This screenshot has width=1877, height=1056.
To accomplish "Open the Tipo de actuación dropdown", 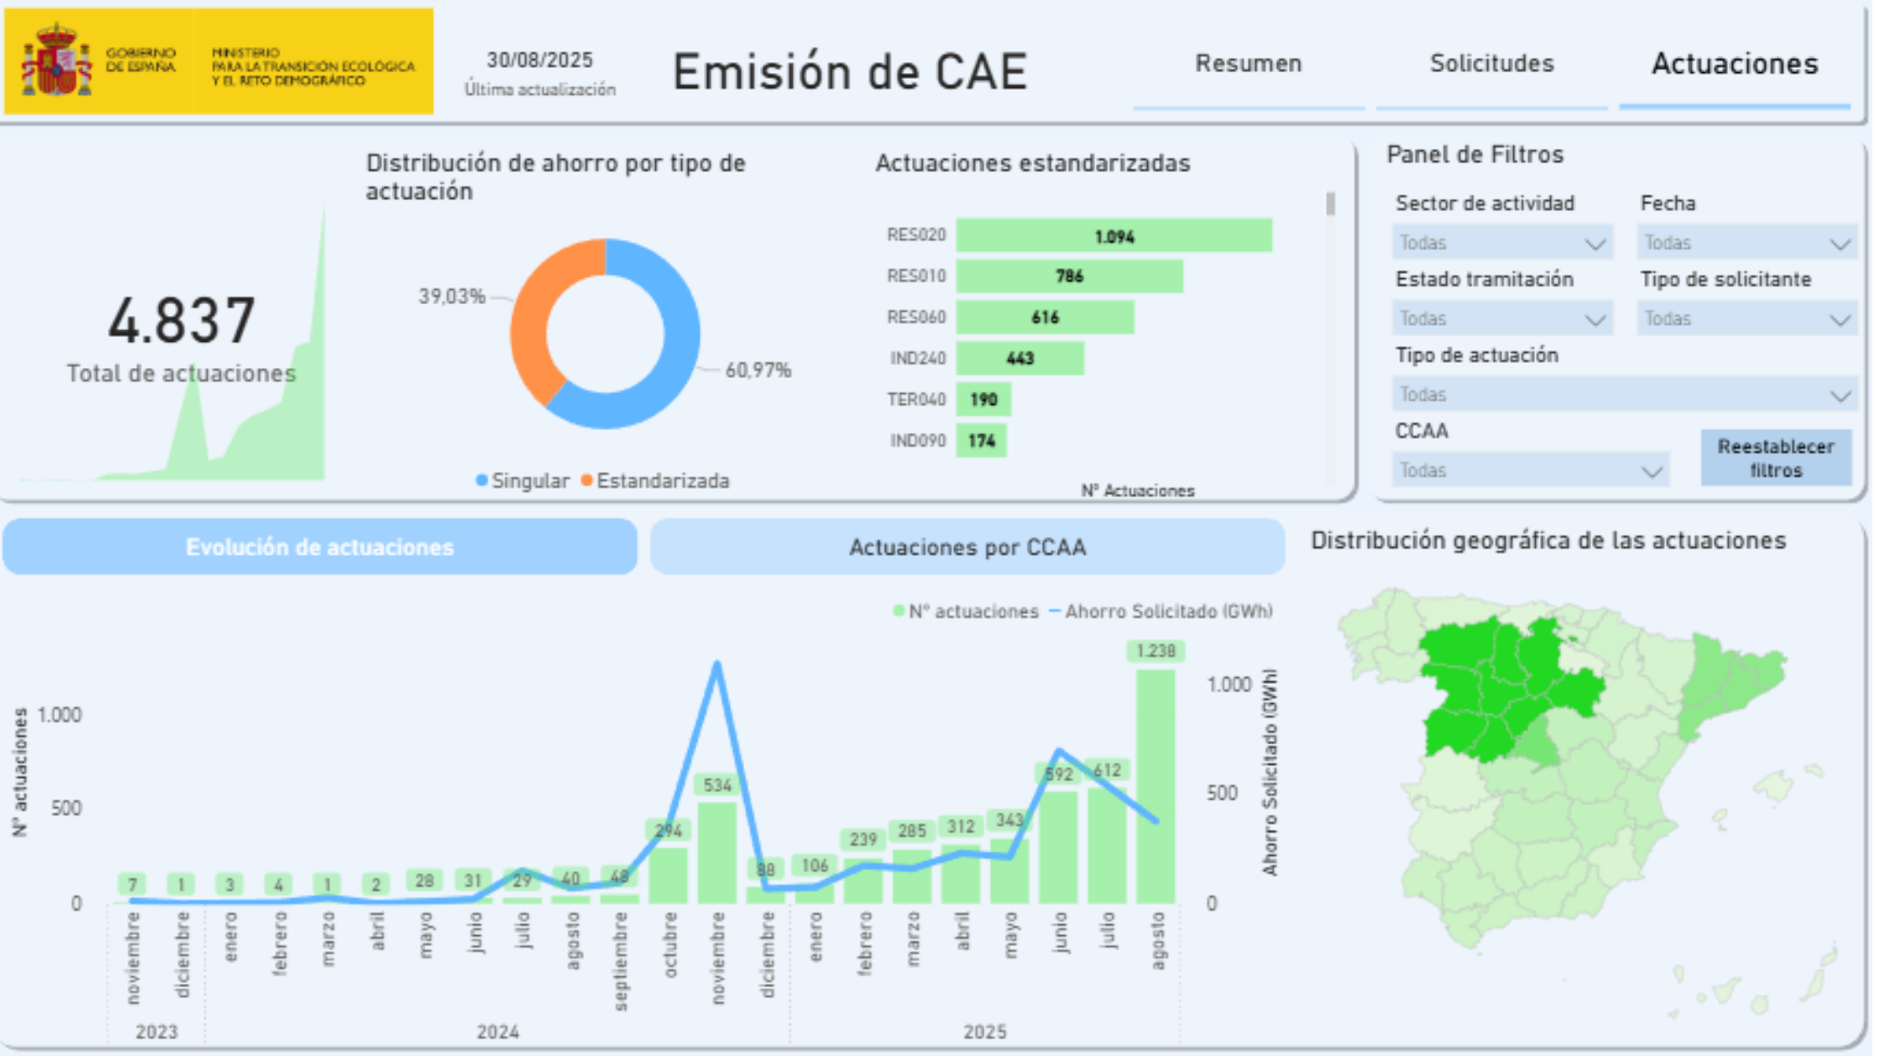I will click(1626, 394).
